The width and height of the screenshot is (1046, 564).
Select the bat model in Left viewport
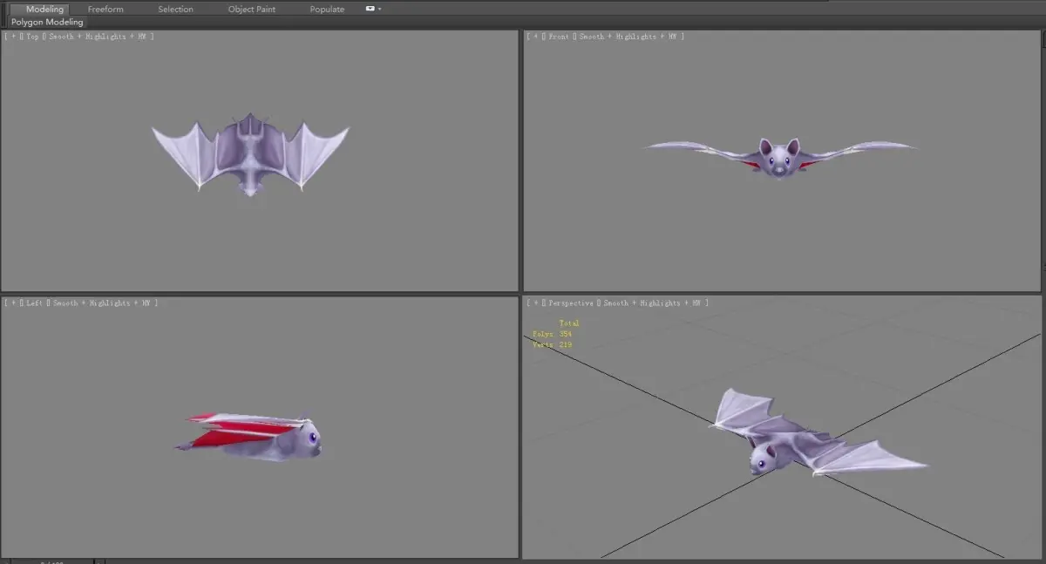[x=250, y=437]
